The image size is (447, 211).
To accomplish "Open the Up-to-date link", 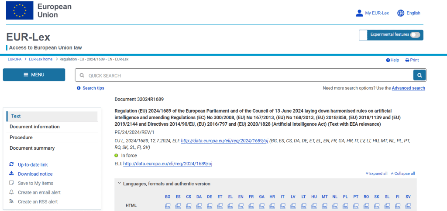I will click(33, 164).
